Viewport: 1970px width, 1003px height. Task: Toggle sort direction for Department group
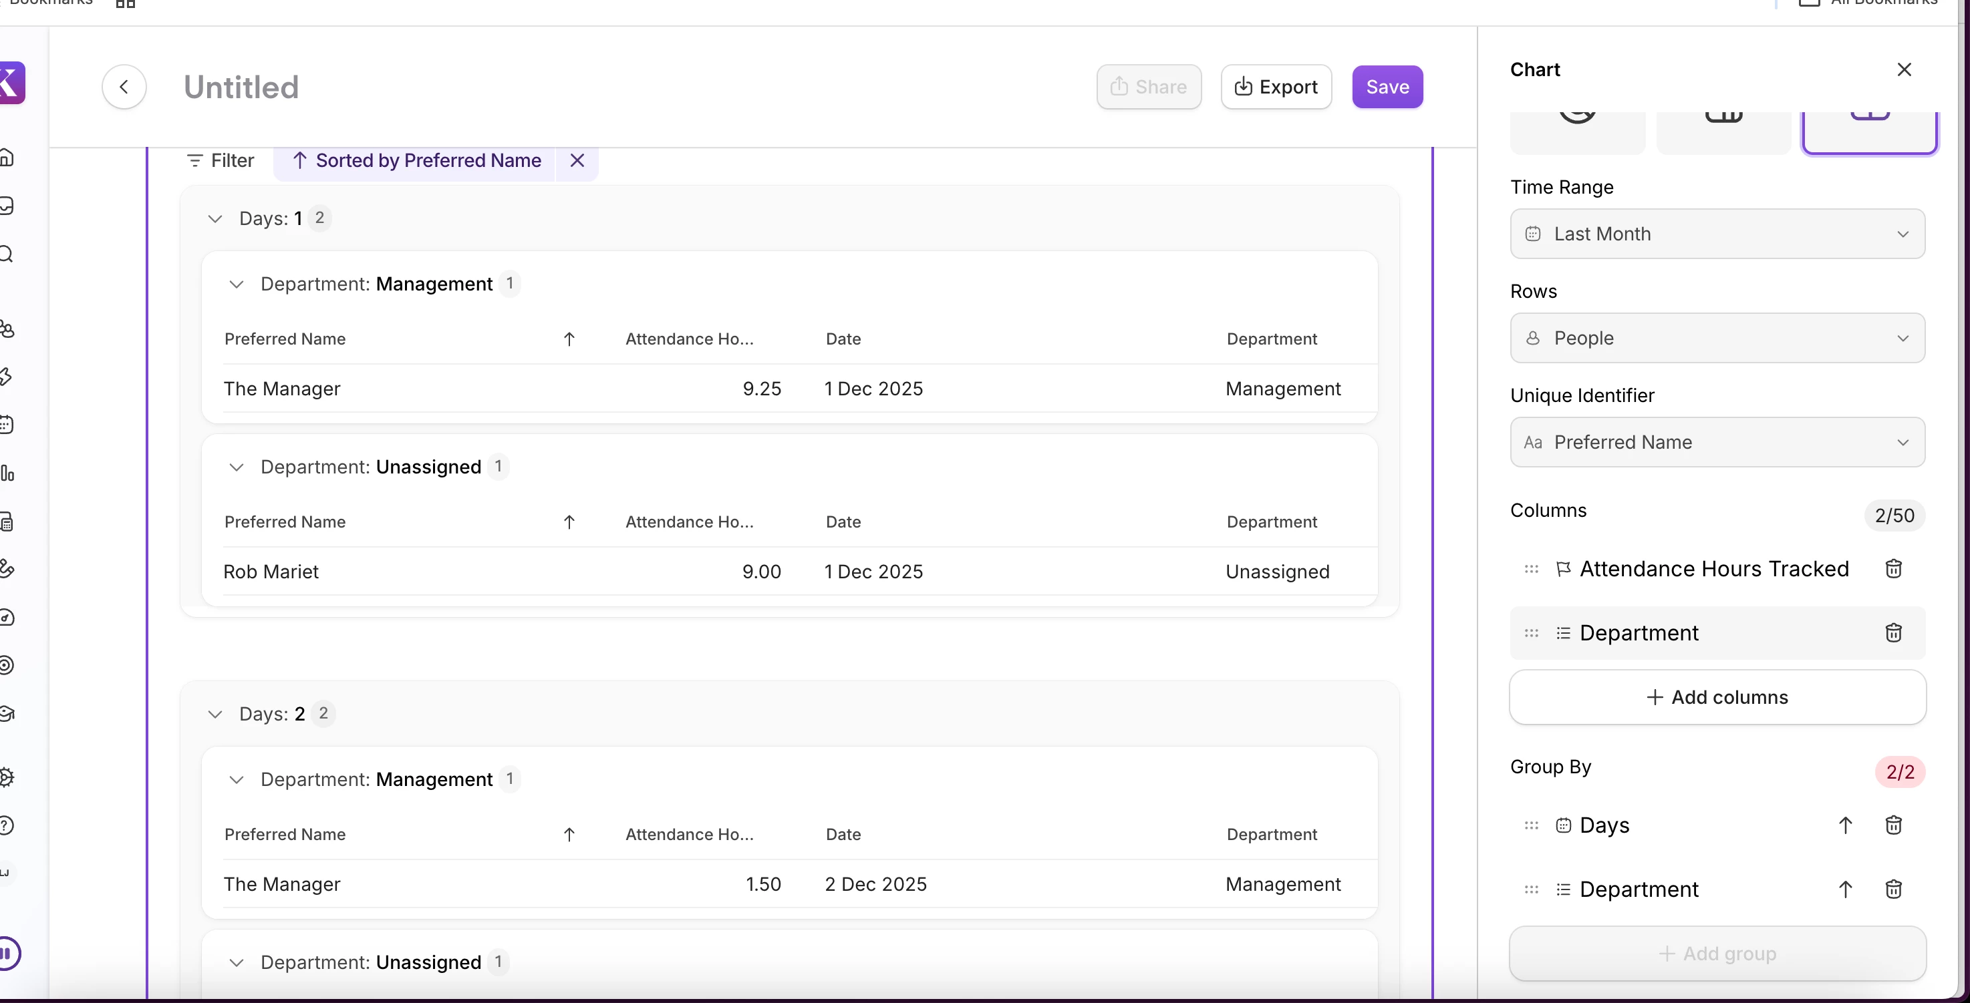pyautogui.click(x=1844, y=889)
